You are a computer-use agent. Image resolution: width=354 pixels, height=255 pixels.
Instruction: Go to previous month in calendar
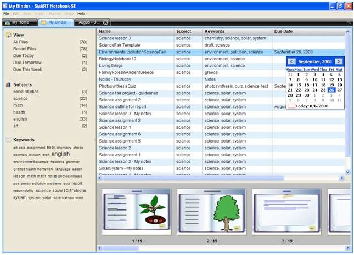click(x=291, y=61)
